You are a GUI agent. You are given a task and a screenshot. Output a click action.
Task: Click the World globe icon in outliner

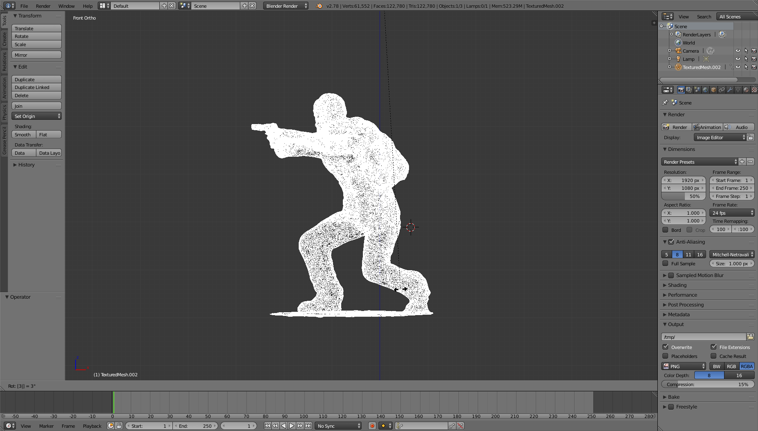pyautogui.click(x=678, y=42)
